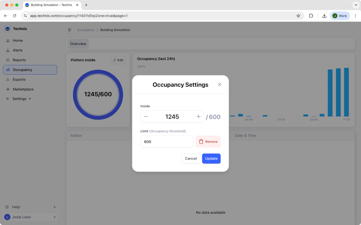Open the Exports section
361x225 pixels.
click(19, 79)
